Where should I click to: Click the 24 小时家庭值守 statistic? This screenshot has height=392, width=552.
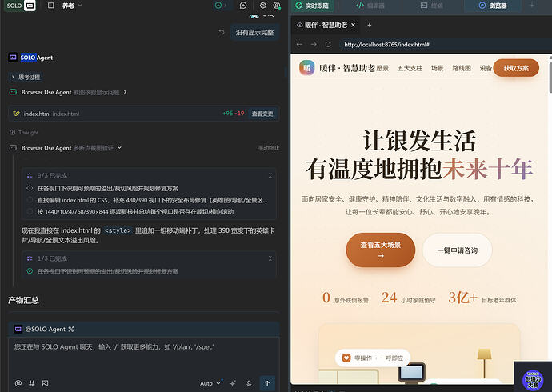point(408,298)
